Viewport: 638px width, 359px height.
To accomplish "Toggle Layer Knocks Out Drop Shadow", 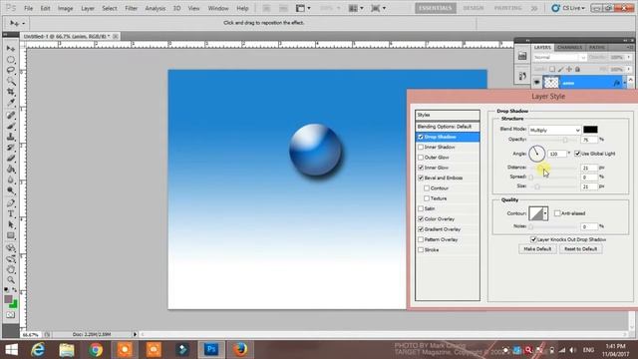I will (x=533, y=239).
